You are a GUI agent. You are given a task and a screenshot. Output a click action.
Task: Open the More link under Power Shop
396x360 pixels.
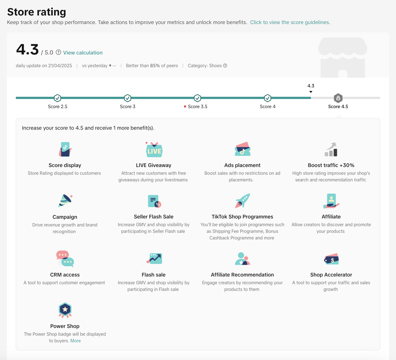pos(76,341)
